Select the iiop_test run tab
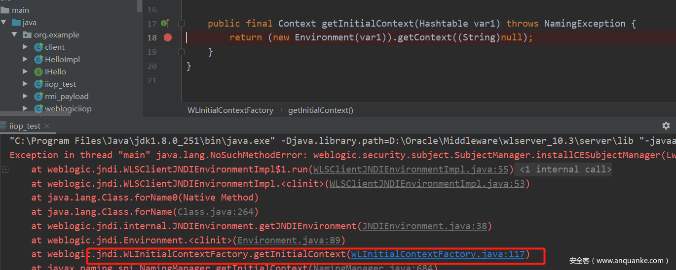The image size is (676, 270). 25,126
